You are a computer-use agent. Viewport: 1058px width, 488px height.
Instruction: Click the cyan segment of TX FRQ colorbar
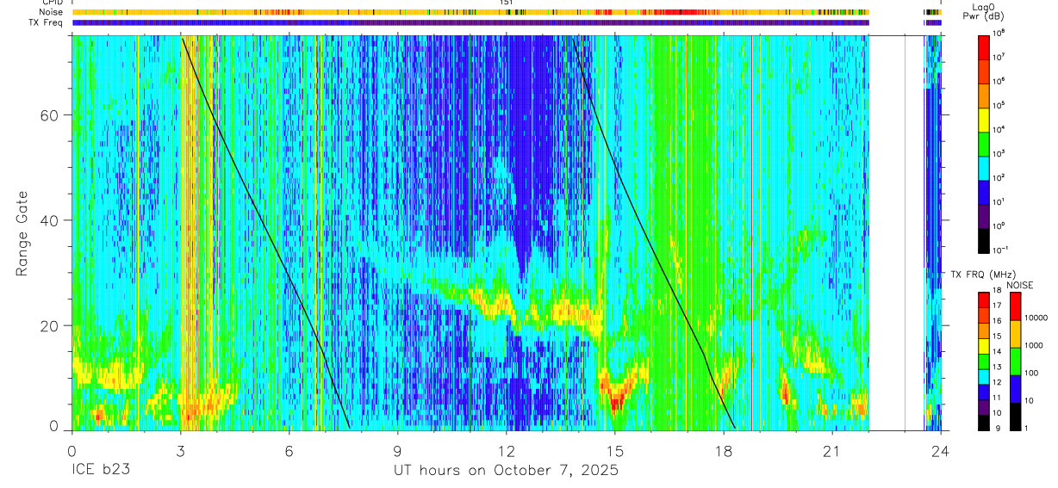click(984, 376)
